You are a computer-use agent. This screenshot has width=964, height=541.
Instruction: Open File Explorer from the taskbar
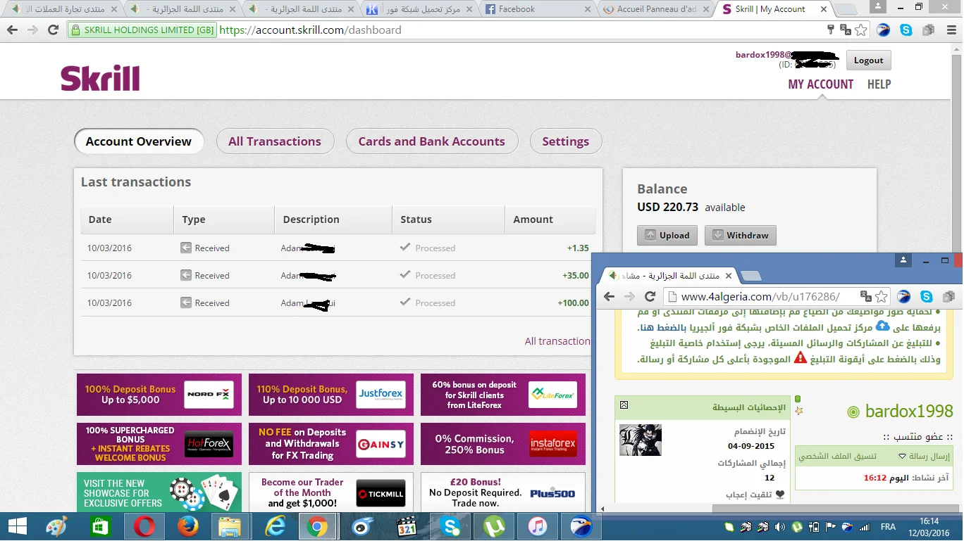230,526
